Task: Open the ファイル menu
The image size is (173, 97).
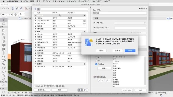Action: [24, 1]
